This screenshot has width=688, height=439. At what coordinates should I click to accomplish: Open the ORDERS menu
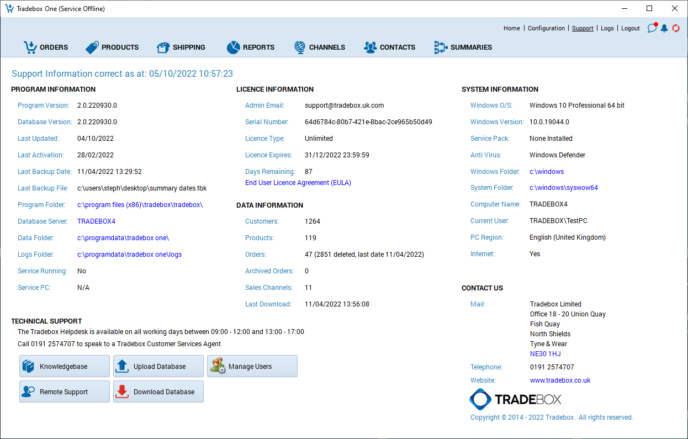coord(54,47)
